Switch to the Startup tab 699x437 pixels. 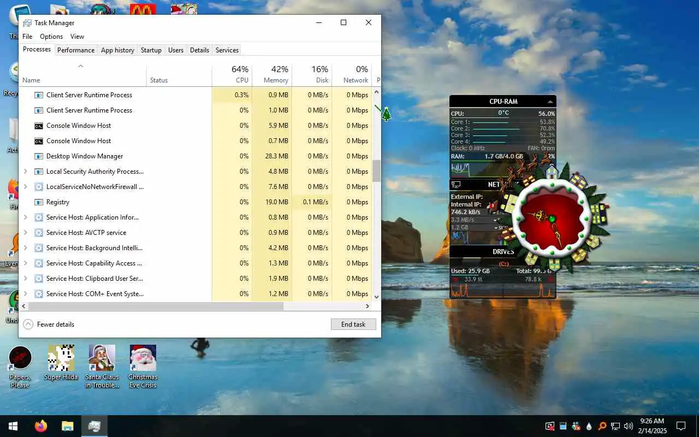151,50
